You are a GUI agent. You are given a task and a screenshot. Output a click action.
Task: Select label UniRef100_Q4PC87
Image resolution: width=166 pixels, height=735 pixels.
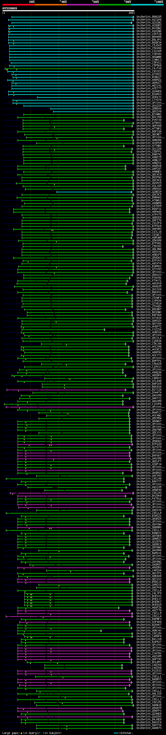tap(149, 169)
